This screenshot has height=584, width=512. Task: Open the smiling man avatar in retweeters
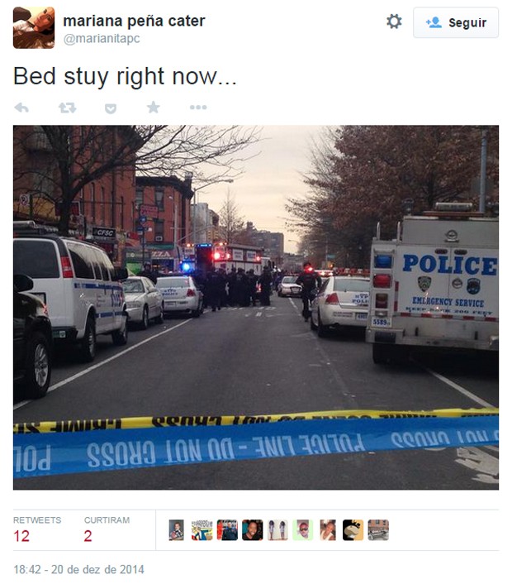click(253, 530)
